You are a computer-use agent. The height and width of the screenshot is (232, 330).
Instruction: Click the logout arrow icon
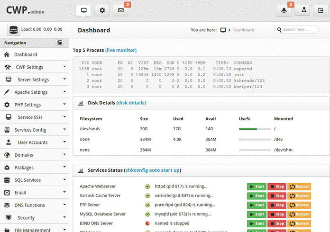(x=321, y=10)
